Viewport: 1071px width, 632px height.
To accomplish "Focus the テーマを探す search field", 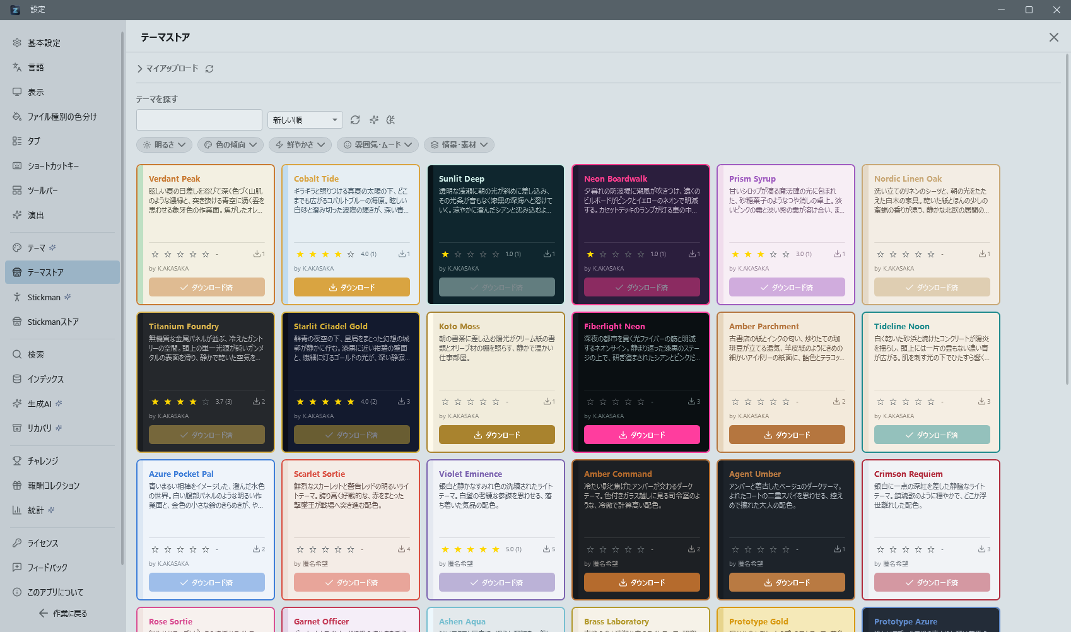I will point(199,120).
